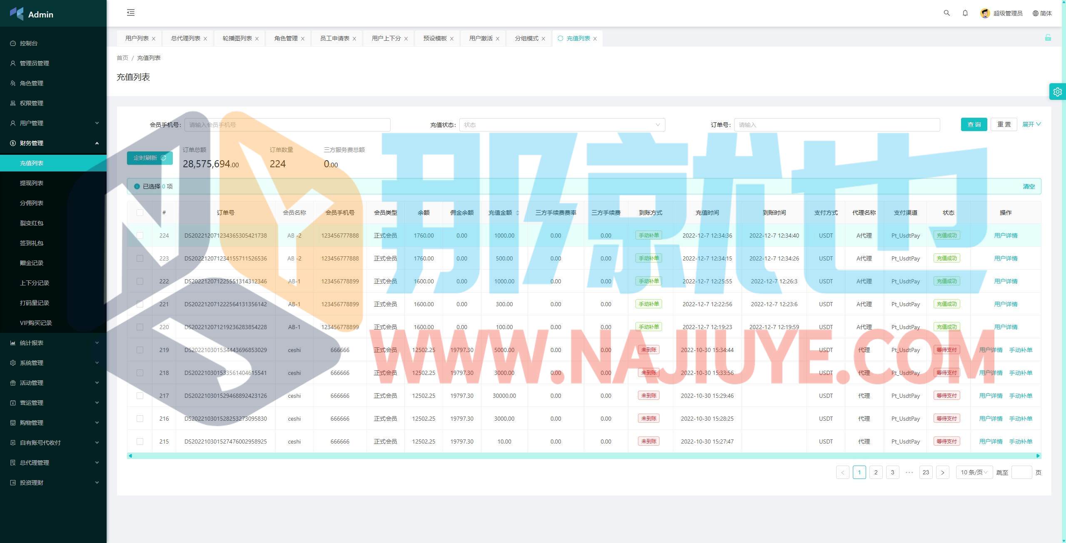Open the 10 条/页 page size dropdown
This screenshot has height=543, width=1066.
click(x=974, y=472)
